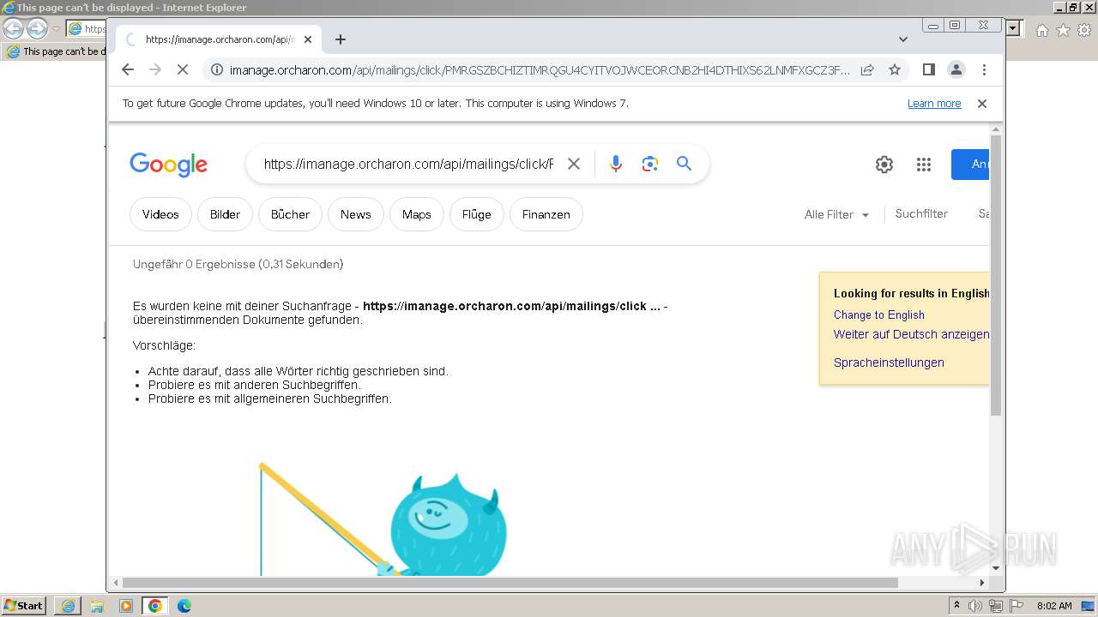Start voice search with microphone

(615, 164)
